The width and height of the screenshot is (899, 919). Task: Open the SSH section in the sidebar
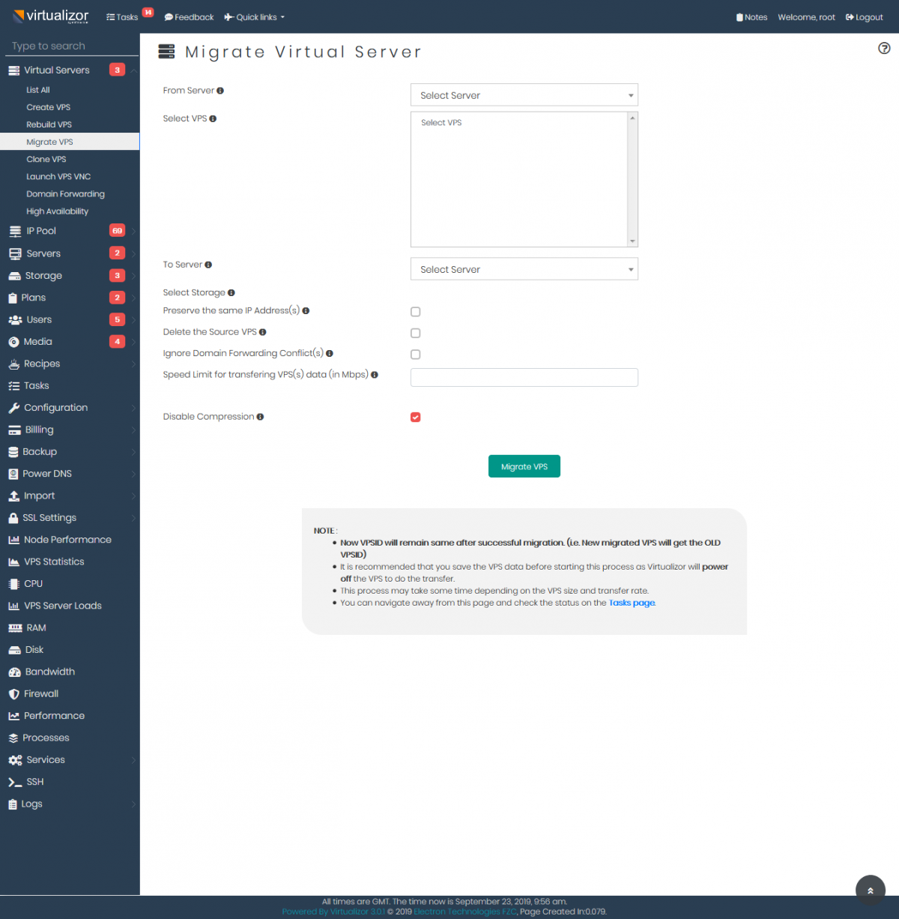[x=34, y=781]
